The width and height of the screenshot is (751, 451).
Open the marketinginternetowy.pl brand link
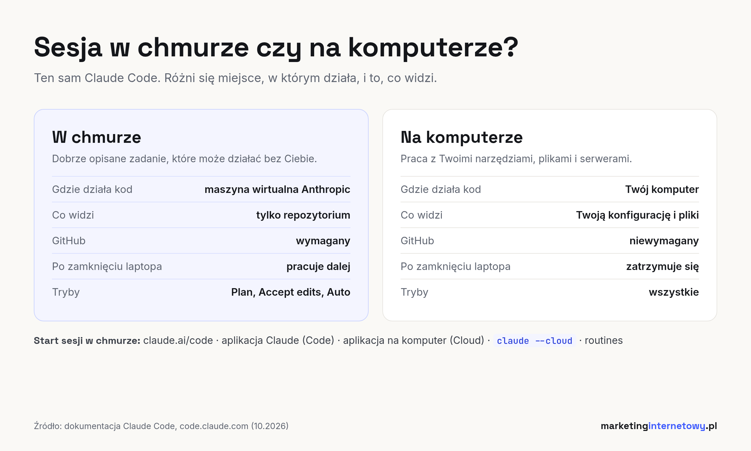(659, 426)
